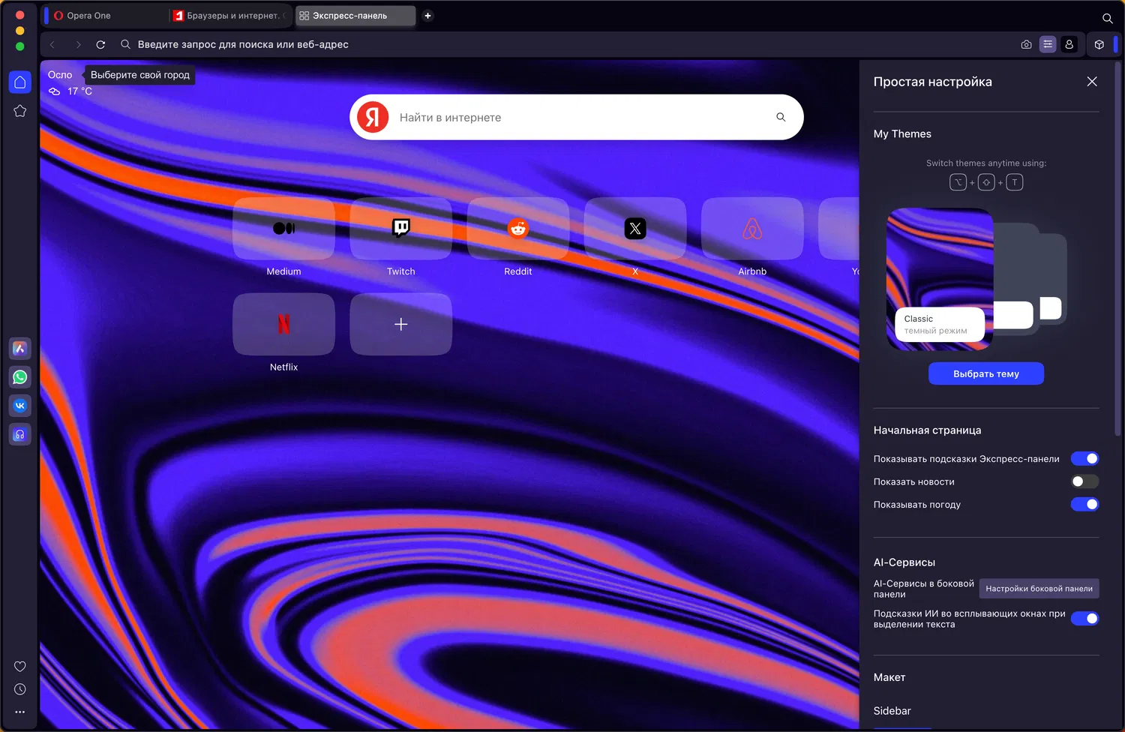Reload the current page
This screenshot has height=732, width=1125.
pos(100,45)
